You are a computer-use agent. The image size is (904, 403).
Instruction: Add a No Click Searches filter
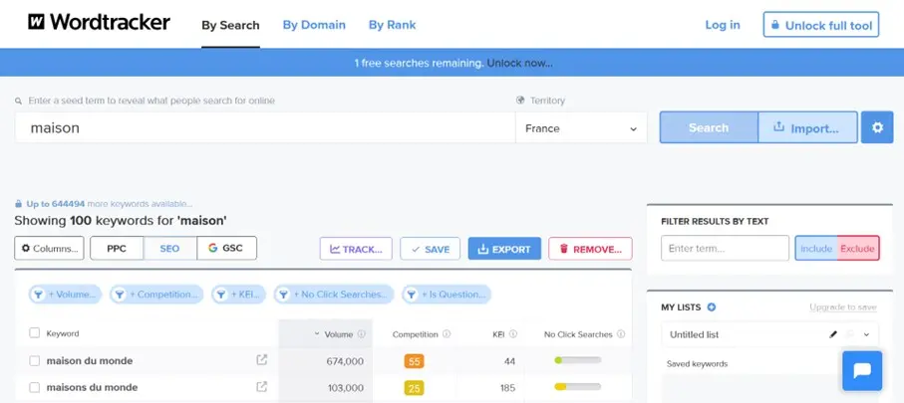(334, 295)
